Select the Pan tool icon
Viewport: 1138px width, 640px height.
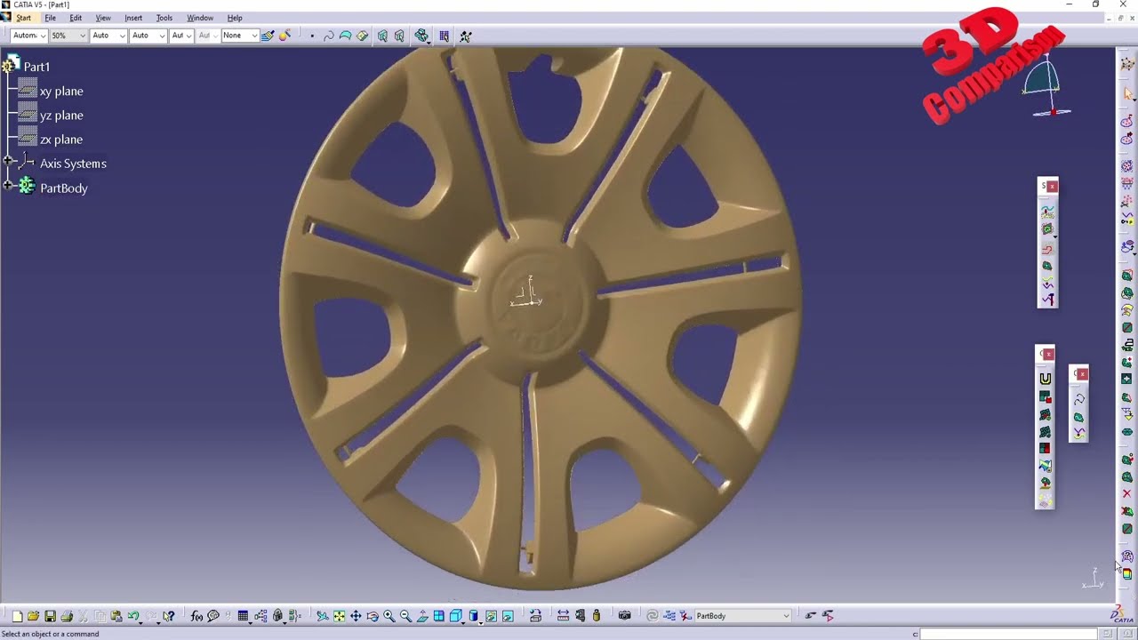coord(356,616)
